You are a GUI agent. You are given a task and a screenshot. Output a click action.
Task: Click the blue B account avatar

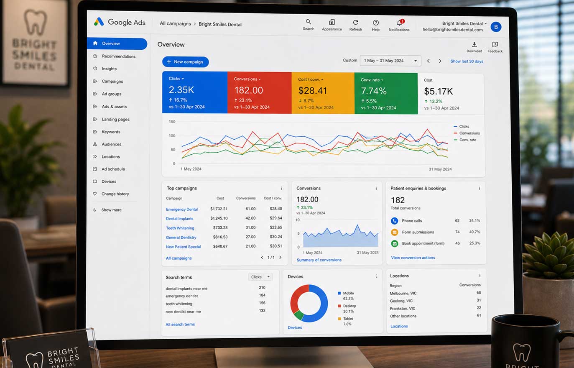pyautogui.click(x=496, y=27)
